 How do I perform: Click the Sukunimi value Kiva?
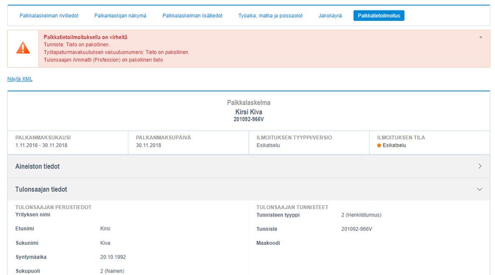coord(105,243)
